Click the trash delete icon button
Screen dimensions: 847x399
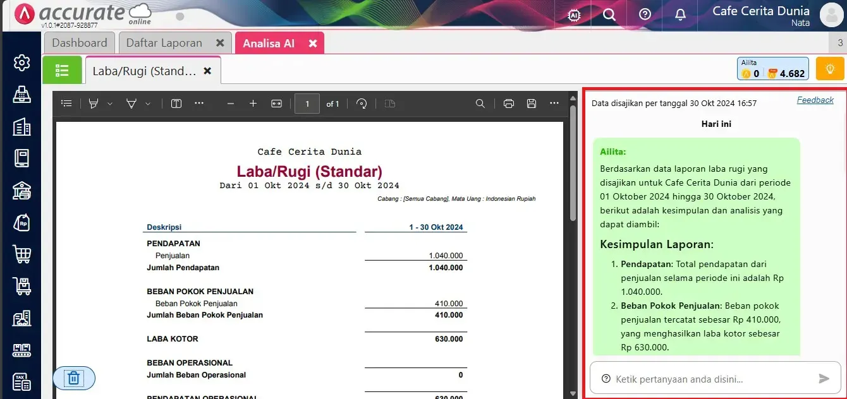[x=74, y=378]
